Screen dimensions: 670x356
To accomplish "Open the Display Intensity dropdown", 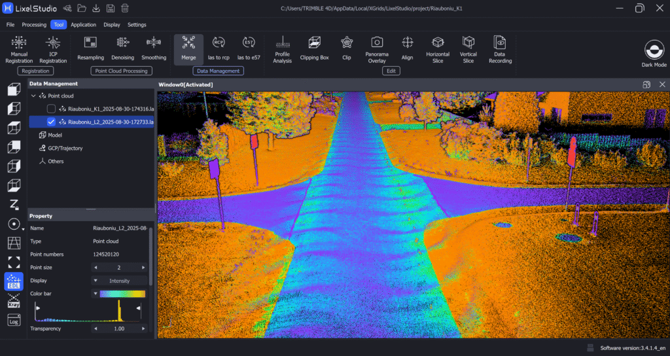I will [x=119, y=281].
